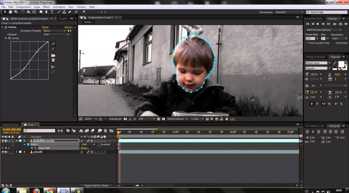
Task: Toggle the Full Screen checkbox
Action: 333,43
